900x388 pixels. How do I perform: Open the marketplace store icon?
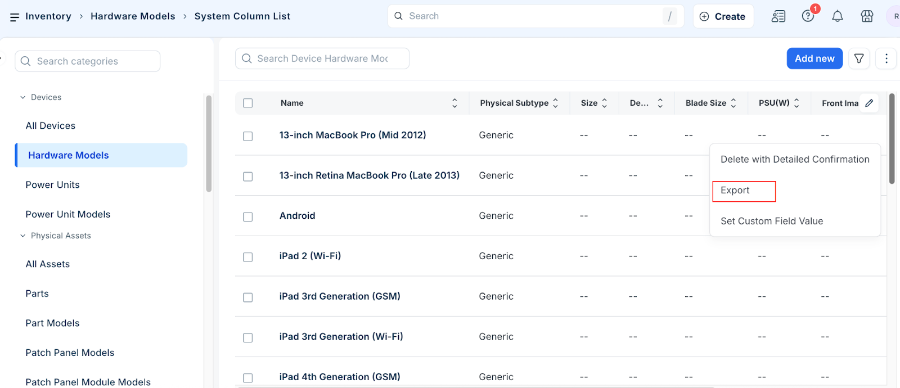point(867,16)
